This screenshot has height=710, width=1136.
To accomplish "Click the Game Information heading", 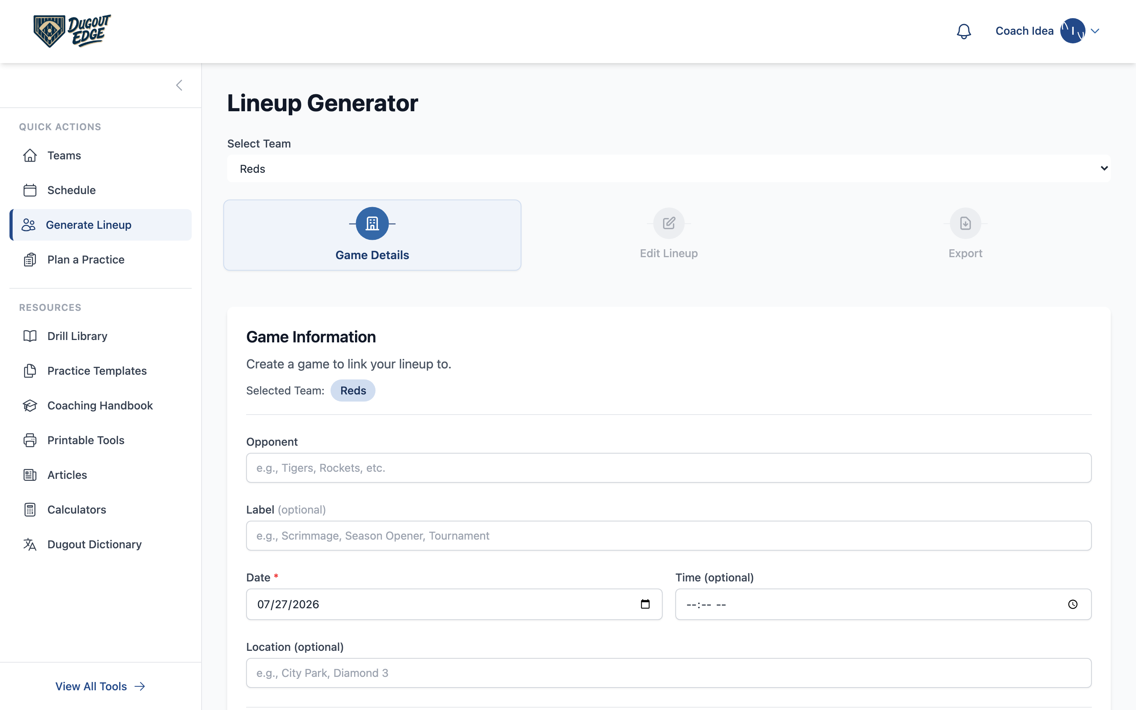I will (311, 337).
